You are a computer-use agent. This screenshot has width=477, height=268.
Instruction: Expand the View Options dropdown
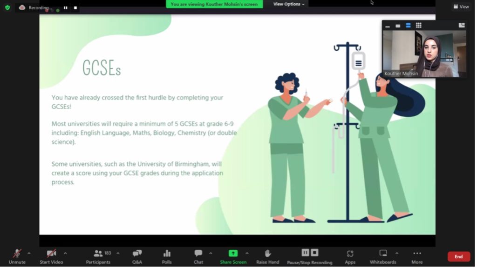[x=289, y=4]
